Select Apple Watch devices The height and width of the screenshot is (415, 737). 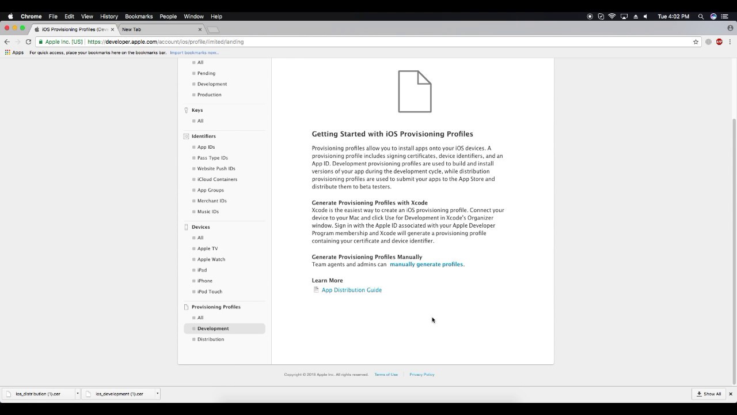211,259
